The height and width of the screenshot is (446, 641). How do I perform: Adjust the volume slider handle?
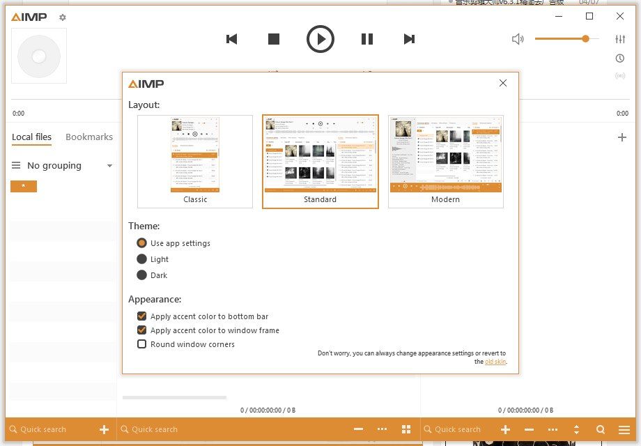(x=585, y=39)
